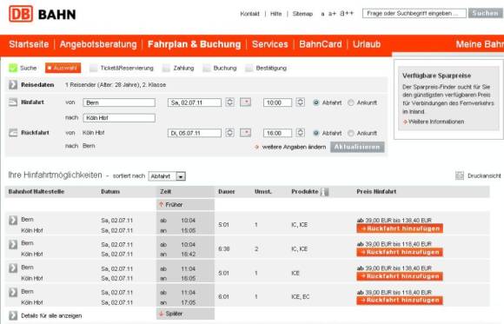Expand details of 10:04–15:05 connection
504x324 pixels.
tap(13, 220)
